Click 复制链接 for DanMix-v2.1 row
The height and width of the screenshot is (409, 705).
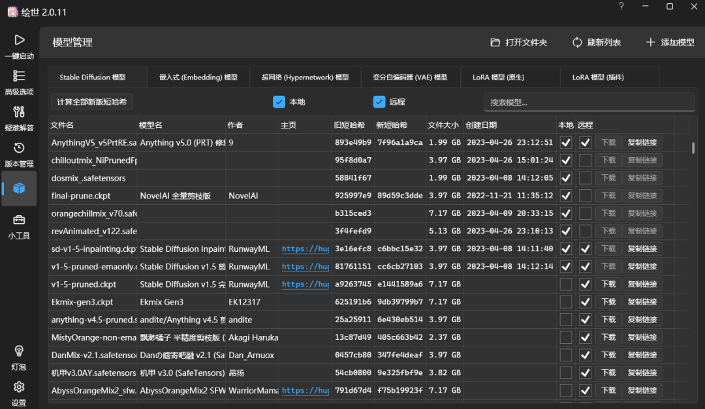click(x=642, y=355)
